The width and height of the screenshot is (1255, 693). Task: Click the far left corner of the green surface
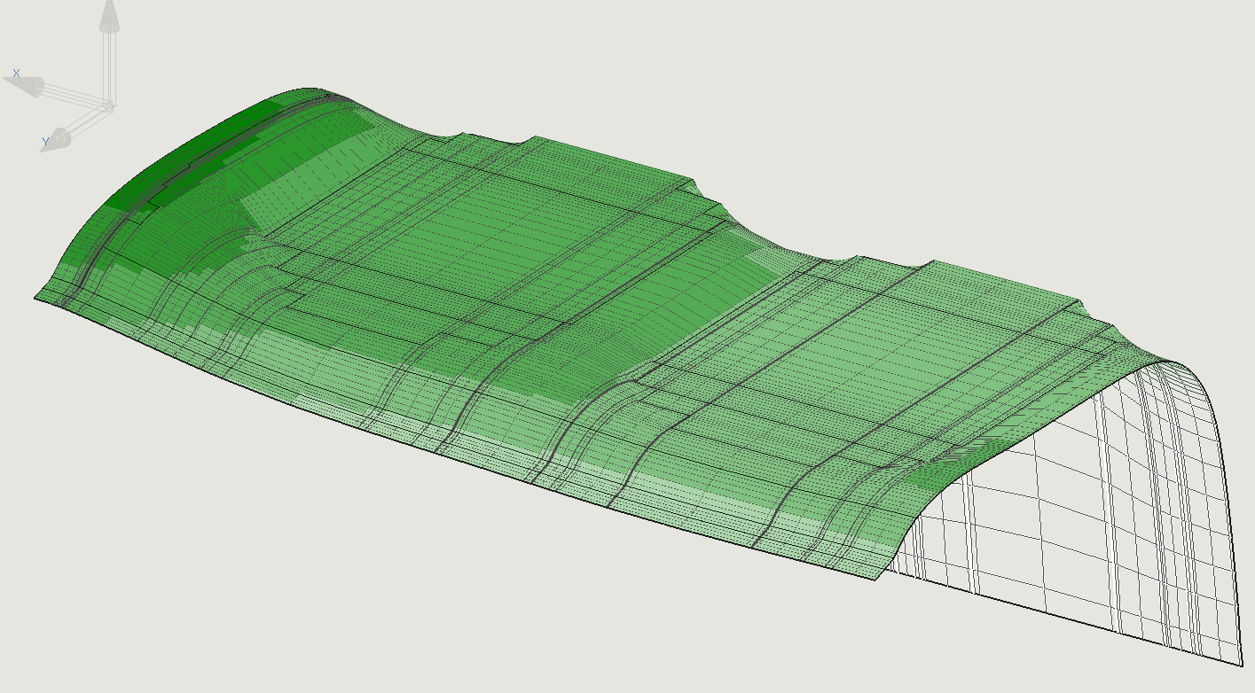[x=37, y=298]
